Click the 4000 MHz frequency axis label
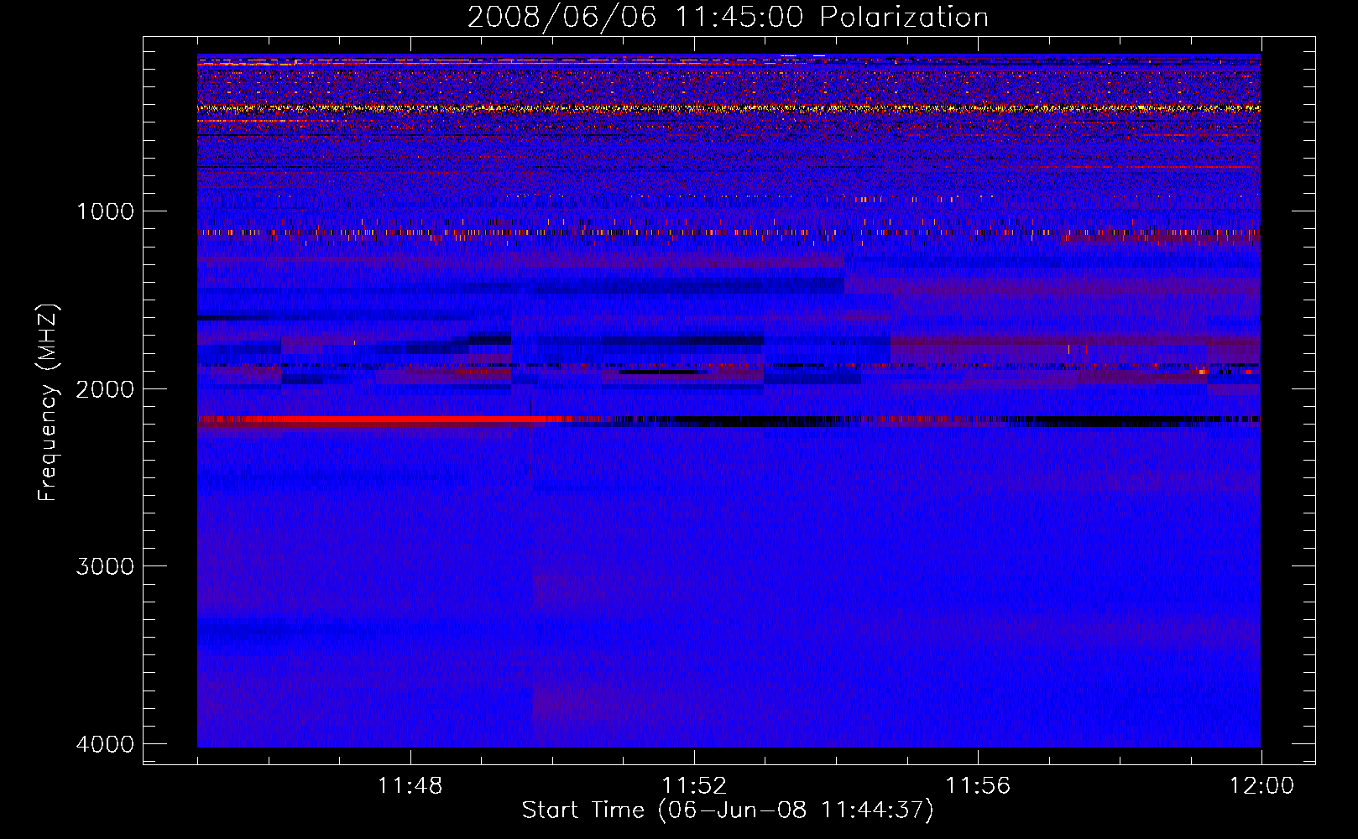Screen dimensions: 1358x839 (105, 744)
